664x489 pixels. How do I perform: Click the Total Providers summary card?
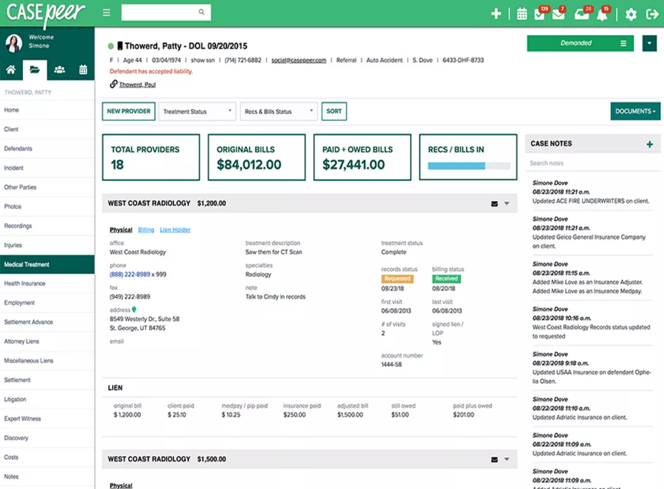[x=151, y=158]
